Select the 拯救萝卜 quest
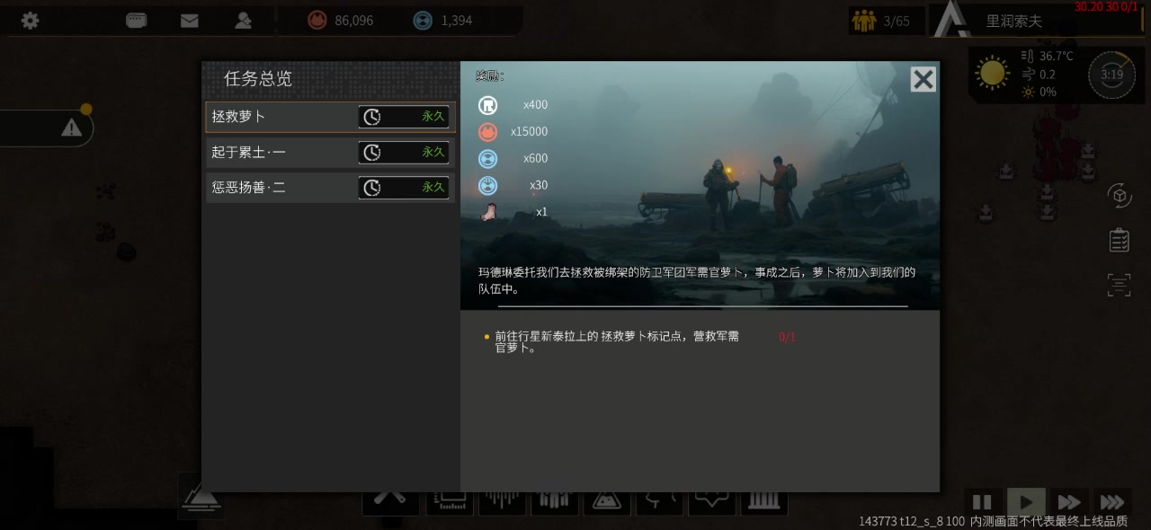 point(331,117)
